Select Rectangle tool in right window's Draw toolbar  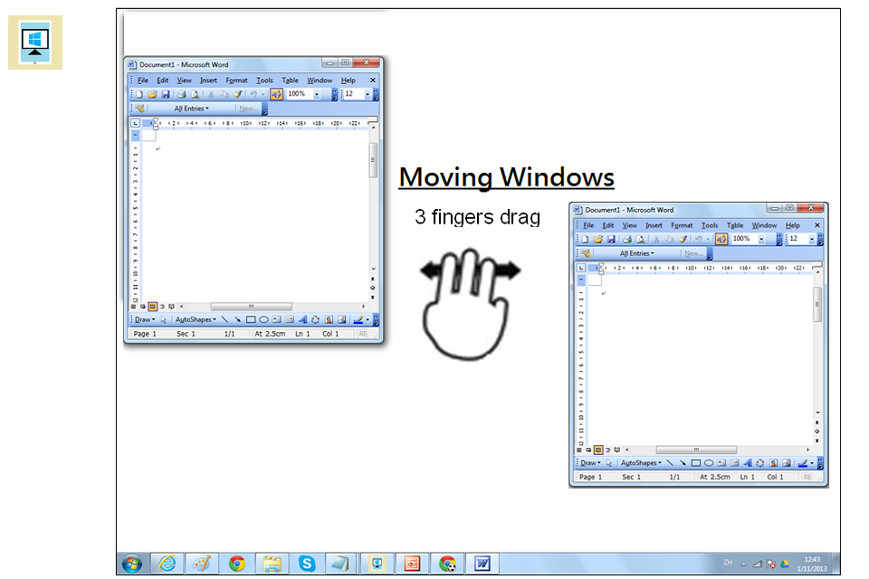[695, 463]
